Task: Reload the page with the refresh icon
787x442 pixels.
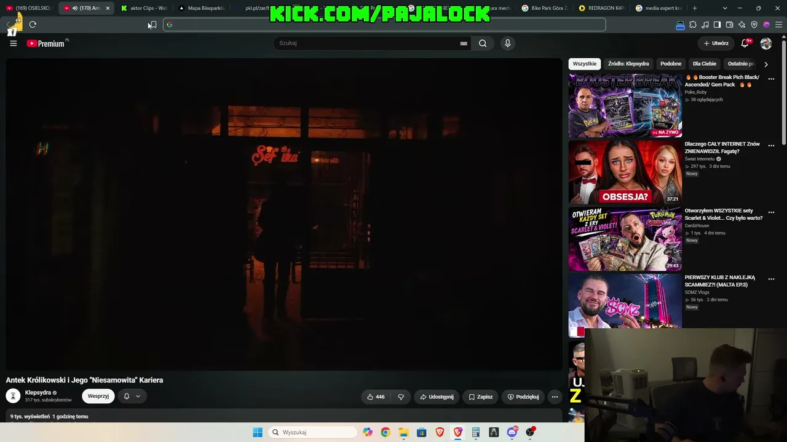Action: tap(33, 25)
